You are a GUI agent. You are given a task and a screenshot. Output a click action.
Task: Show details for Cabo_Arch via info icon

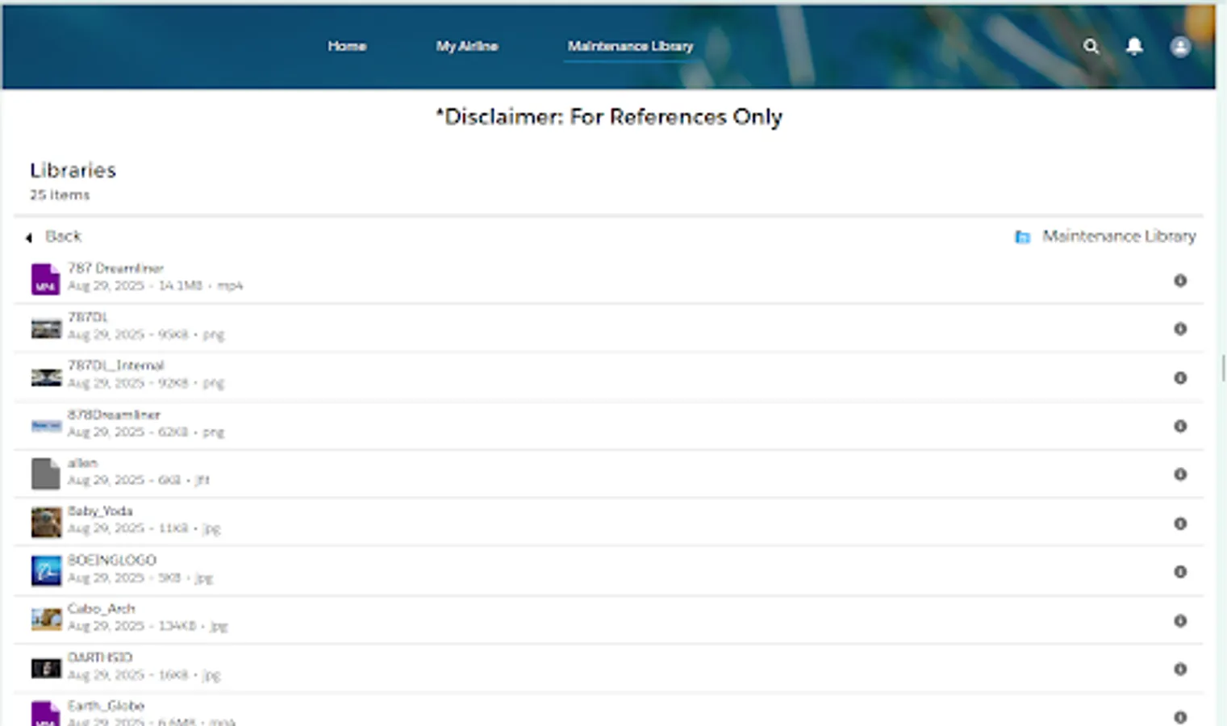click(x=1179, y=621)
